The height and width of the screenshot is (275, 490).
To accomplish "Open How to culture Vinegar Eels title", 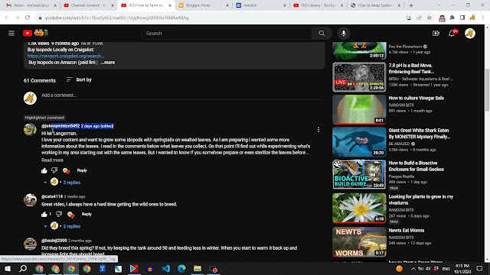I will [416, 98].
